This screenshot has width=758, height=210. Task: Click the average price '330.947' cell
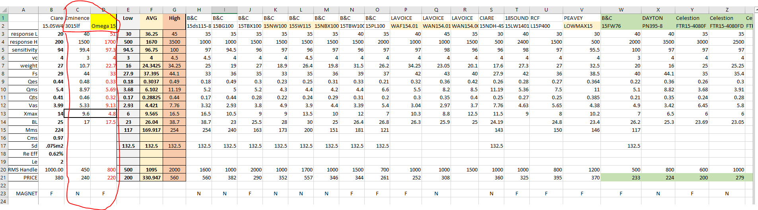coord(151,177)
